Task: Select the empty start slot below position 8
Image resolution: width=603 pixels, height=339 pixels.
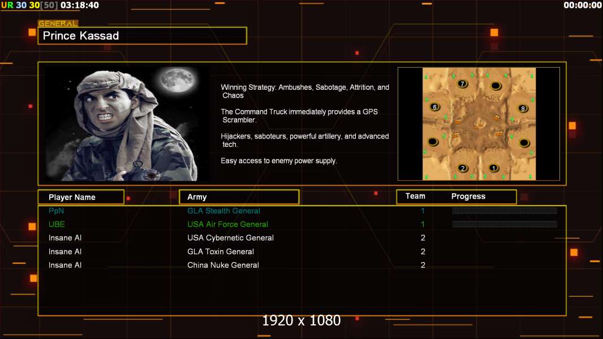Action: pyautogui.click(x=524, y=143)
